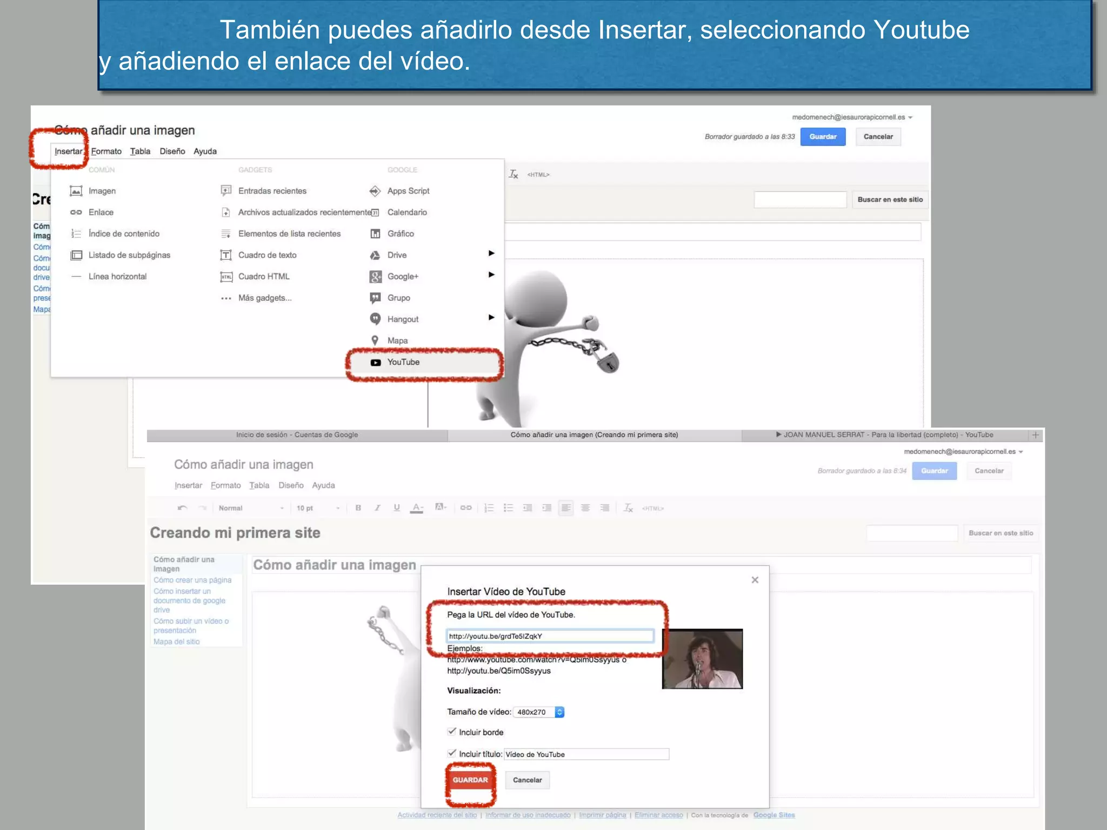Align text right in lower toolbar
This screenshot has width=1107, height=830.
tap(605, 507)
